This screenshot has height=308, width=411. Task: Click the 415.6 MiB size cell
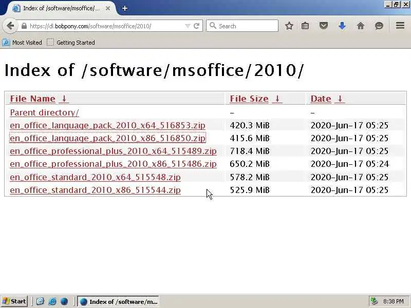[250, 138]
